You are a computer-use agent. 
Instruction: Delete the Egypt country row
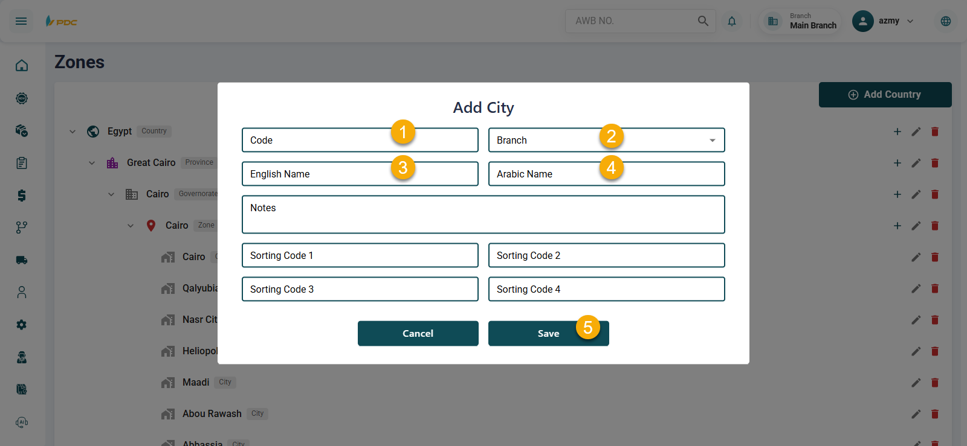[x=934, y=132]
